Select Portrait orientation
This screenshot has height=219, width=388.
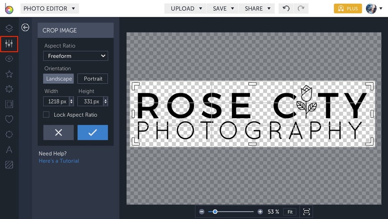(x=92, y=79)
